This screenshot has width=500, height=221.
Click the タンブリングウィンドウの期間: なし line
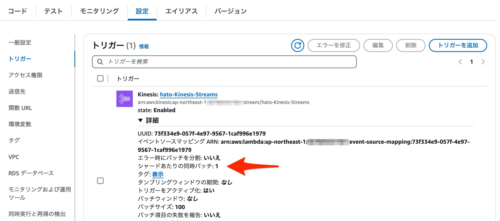pyautogui.click(x=185, y=182)
